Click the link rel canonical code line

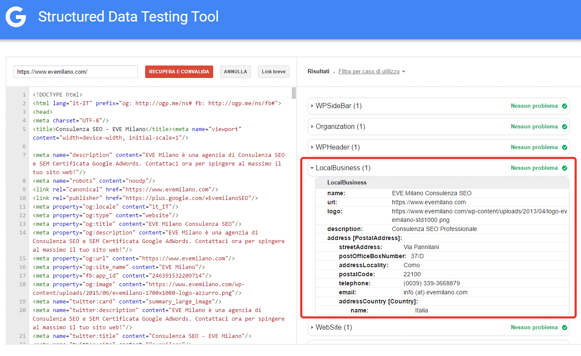click(x=126, y=190)
